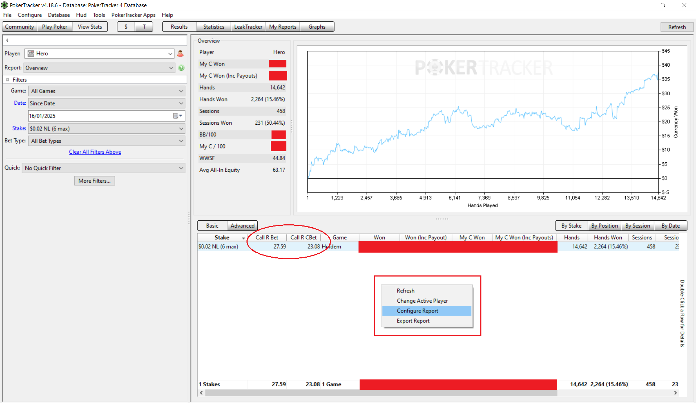The width and height of the screenshot is (696, 403).
Task: Open the Help menu
Action: [167, 15]
